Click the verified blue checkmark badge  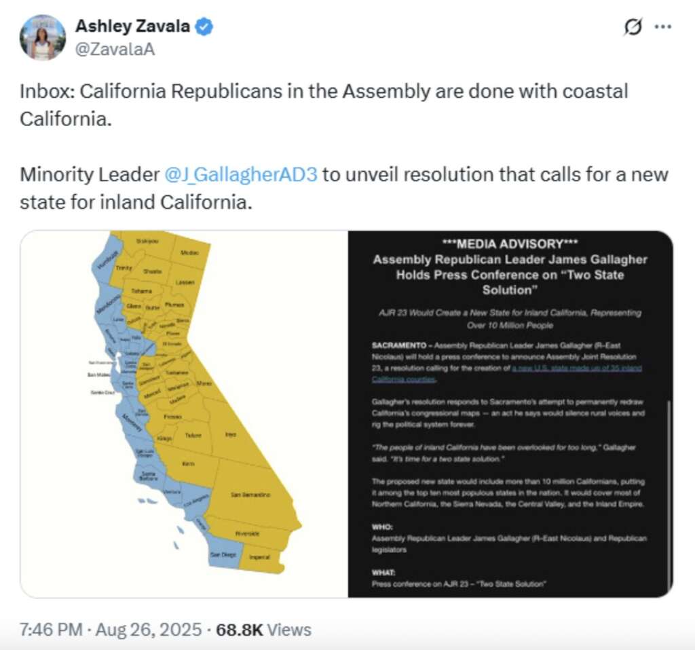pos(202,28)
